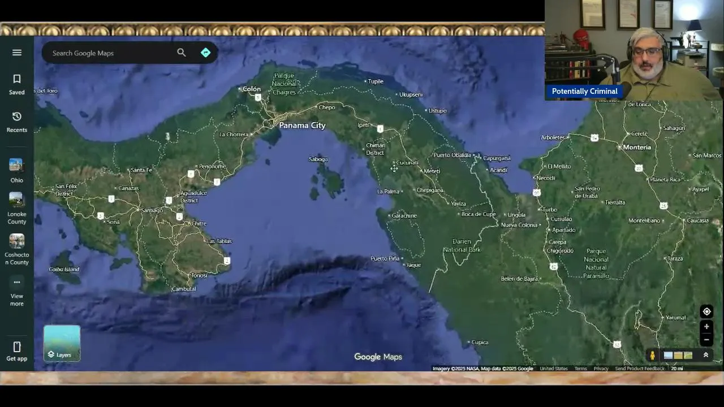Select the Jaque town label
Viewport: 724px width, 407px height.
tap(414, 265)
